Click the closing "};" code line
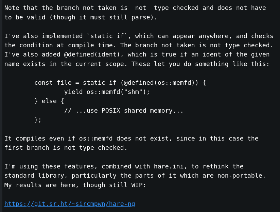This screenshot has height=212, width=280. [38, 120]
